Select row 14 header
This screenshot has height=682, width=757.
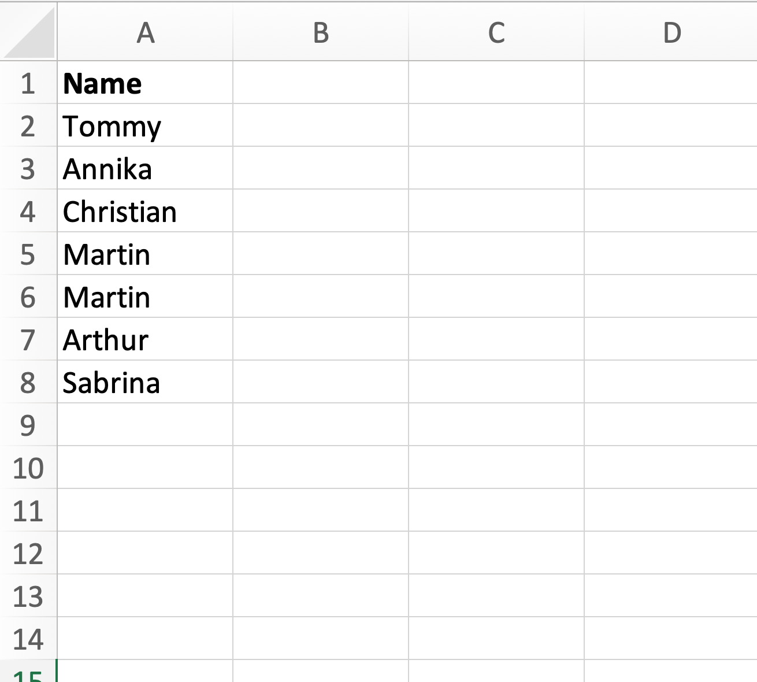(28, 639)
